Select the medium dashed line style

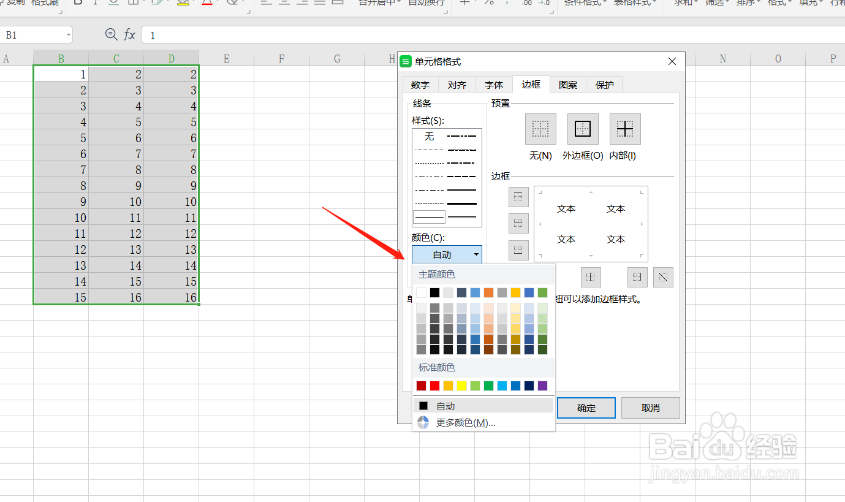tap(462, 177)
